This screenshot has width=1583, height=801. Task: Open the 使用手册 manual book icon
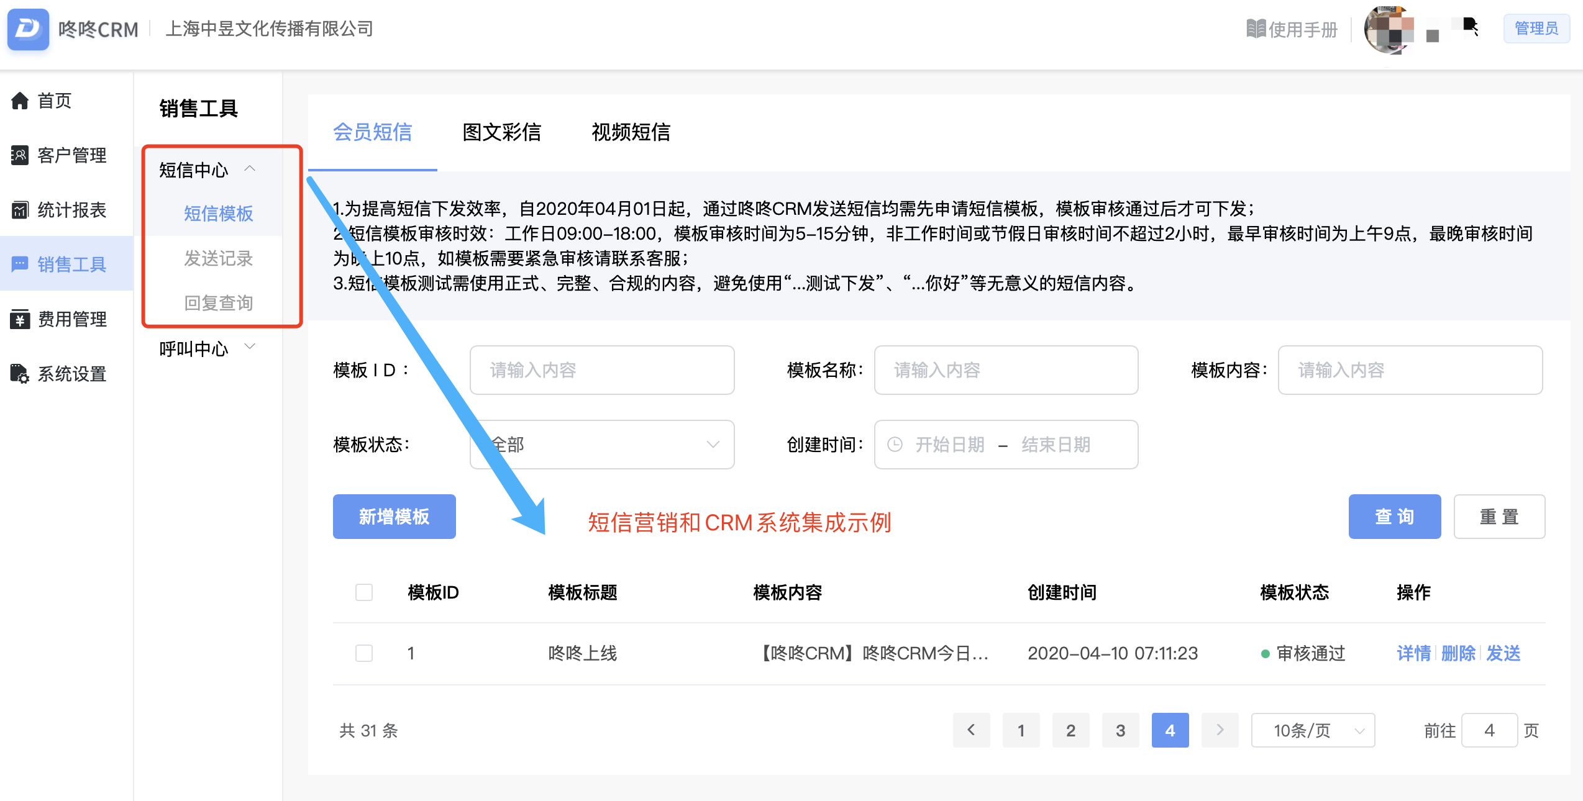tap(1256, 29)
